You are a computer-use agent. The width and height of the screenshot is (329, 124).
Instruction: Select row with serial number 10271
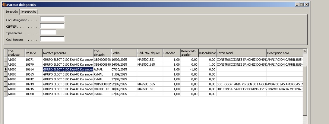[33, 60]
